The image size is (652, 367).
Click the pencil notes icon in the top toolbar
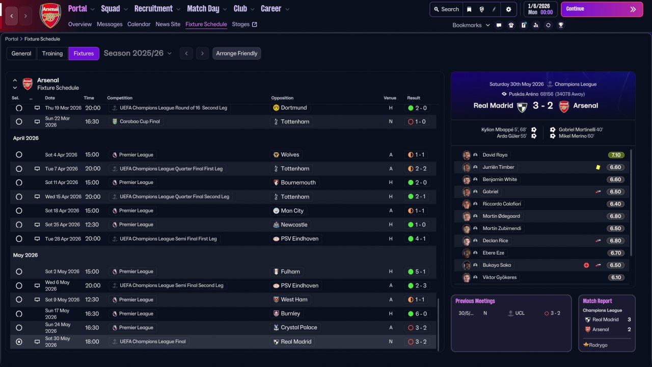point(494,9)
